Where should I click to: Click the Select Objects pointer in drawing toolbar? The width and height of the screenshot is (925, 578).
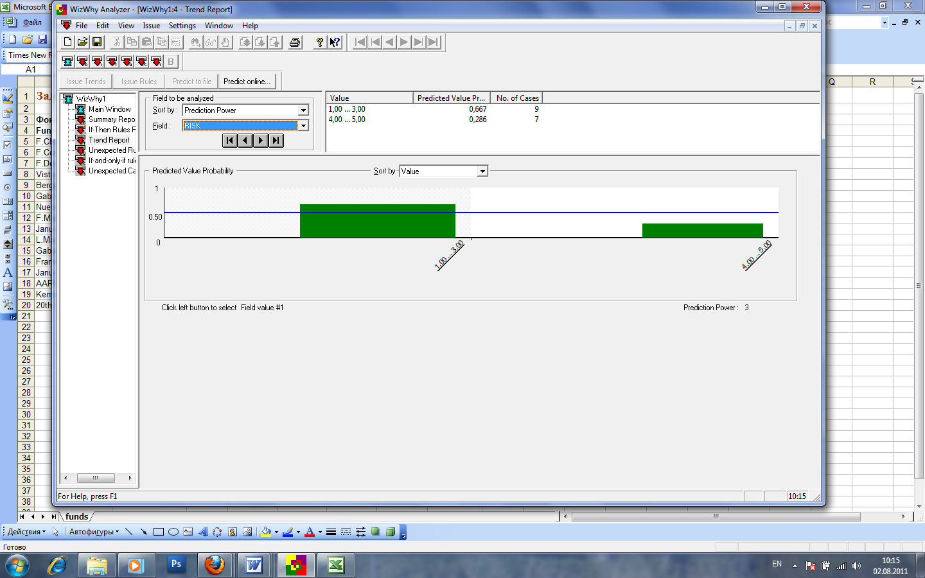55,532
